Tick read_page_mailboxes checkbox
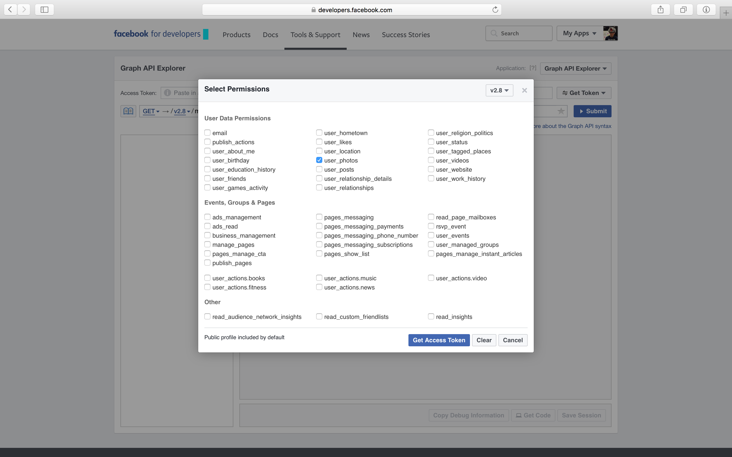The width and height of the screenshot is (732, 457). click(431, 217)
